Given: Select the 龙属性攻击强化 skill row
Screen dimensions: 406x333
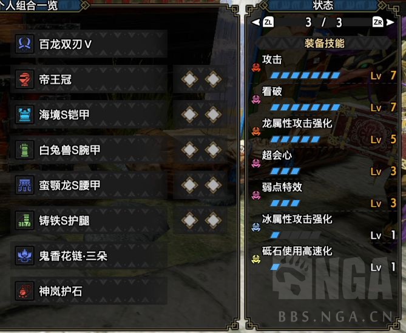Looking at the screenshot, I should click(x=323, y=132).
